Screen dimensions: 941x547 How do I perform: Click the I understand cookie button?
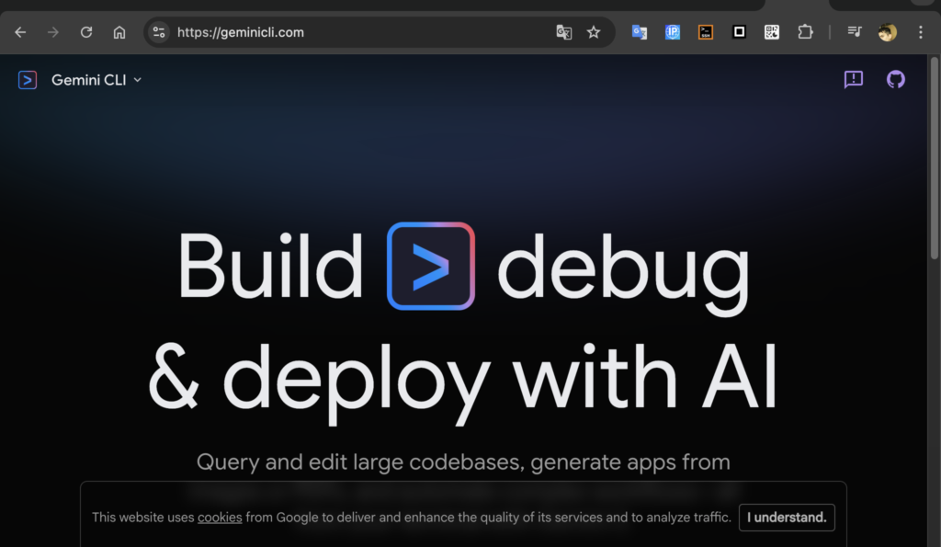[786, 517]
